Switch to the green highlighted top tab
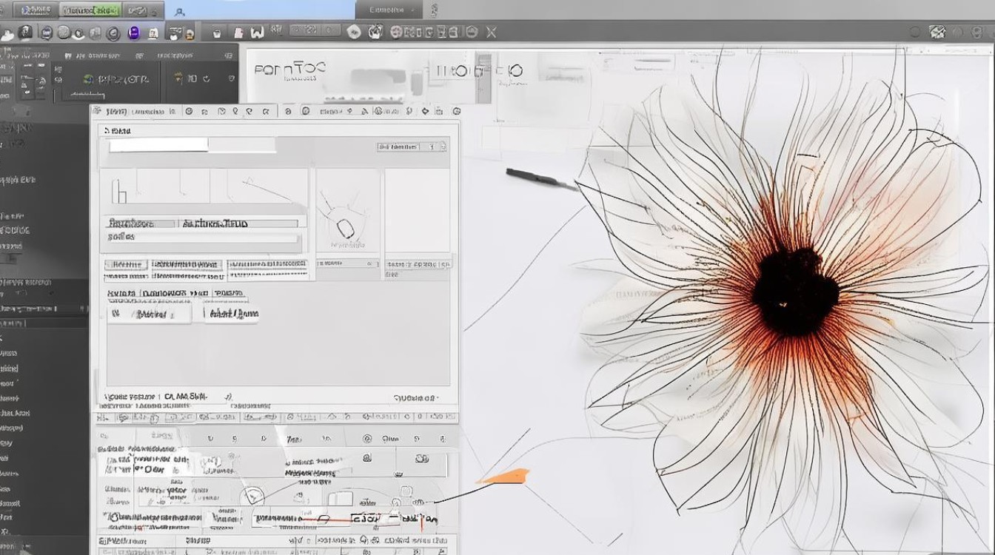Screen dimensions: 995x555 click(x=90, y=10)
